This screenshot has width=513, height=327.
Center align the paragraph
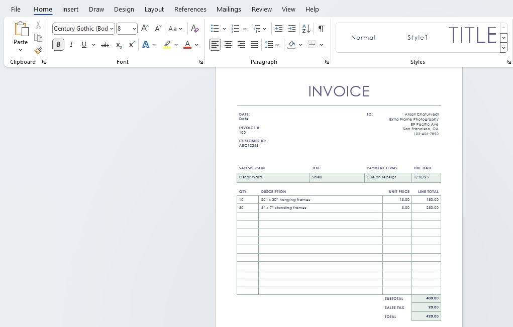(228, 45)
